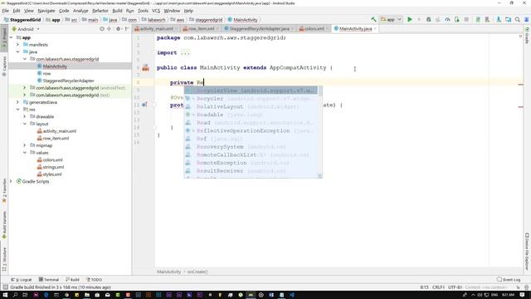
Task: Switch to the activity_main.xml editor tab
Action: [x=156, y=29]
